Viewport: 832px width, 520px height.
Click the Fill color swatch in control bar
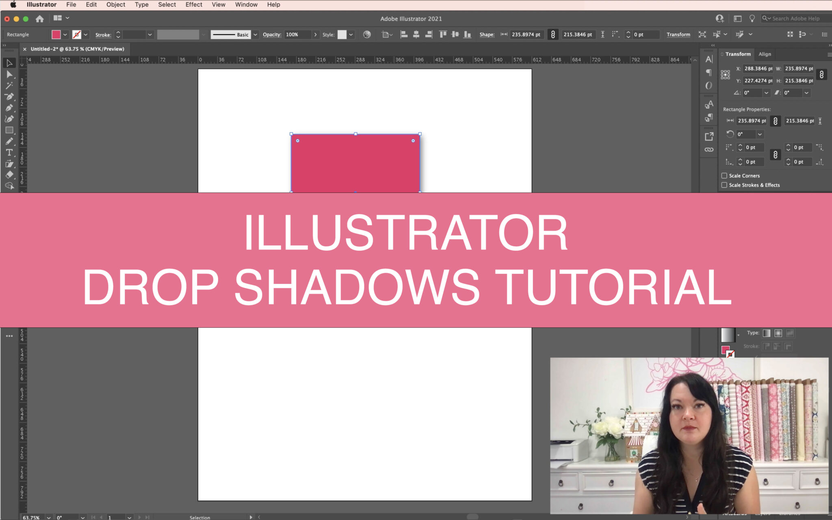click(56, 35)
